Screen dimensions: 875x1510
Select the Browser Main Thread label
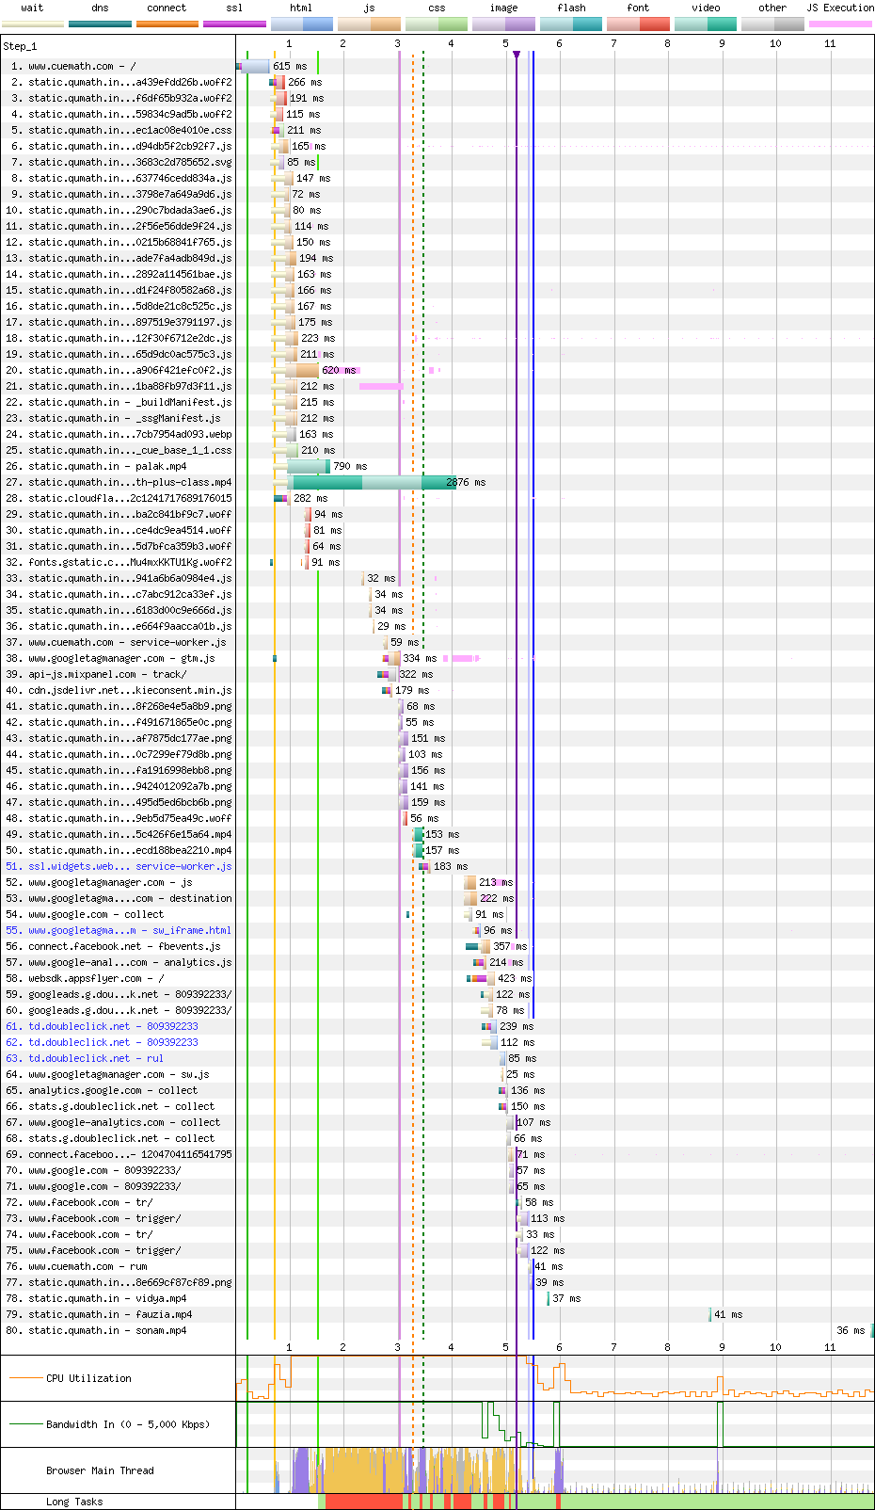(100, 1470)
